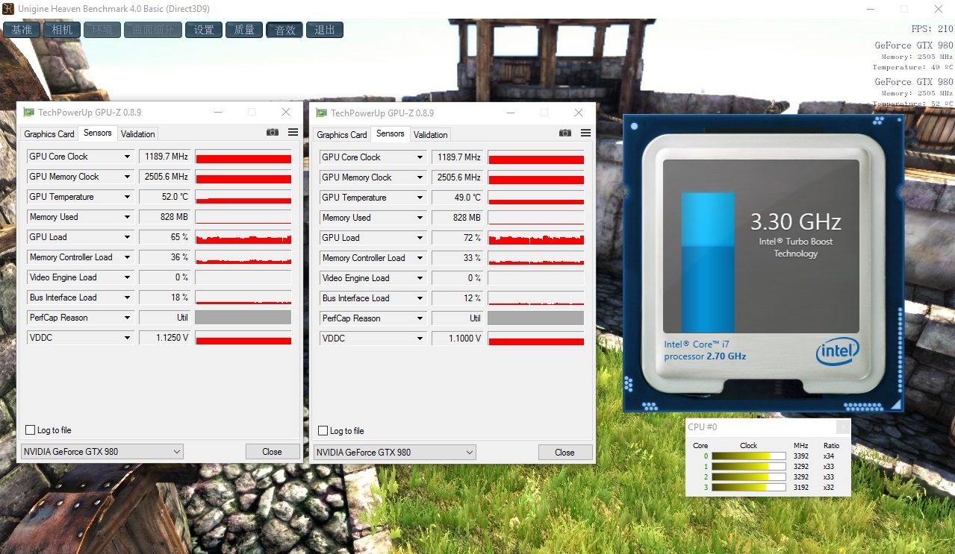The image size is (955, 554).
Task: Open the 设置 settings button in Heaven
Action: coord(204,30)
